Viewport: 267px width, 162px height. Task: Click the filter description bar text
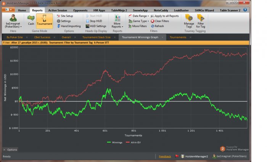(56, 43)
